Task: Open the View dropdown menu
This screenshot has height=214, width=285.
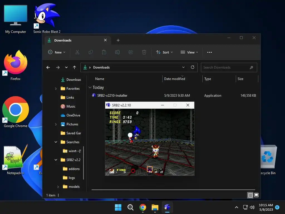Action: pyautogui.click(x=189, y=52)
